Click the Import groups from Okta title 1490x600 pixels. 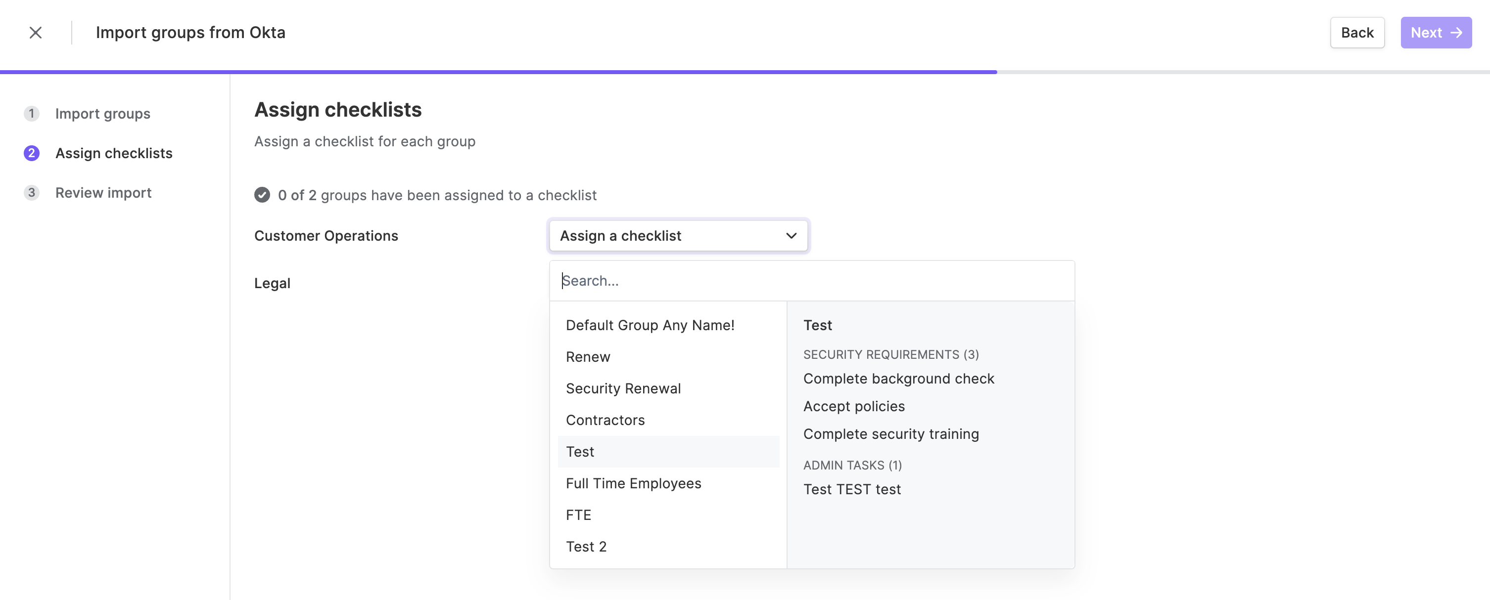[190, 32]
